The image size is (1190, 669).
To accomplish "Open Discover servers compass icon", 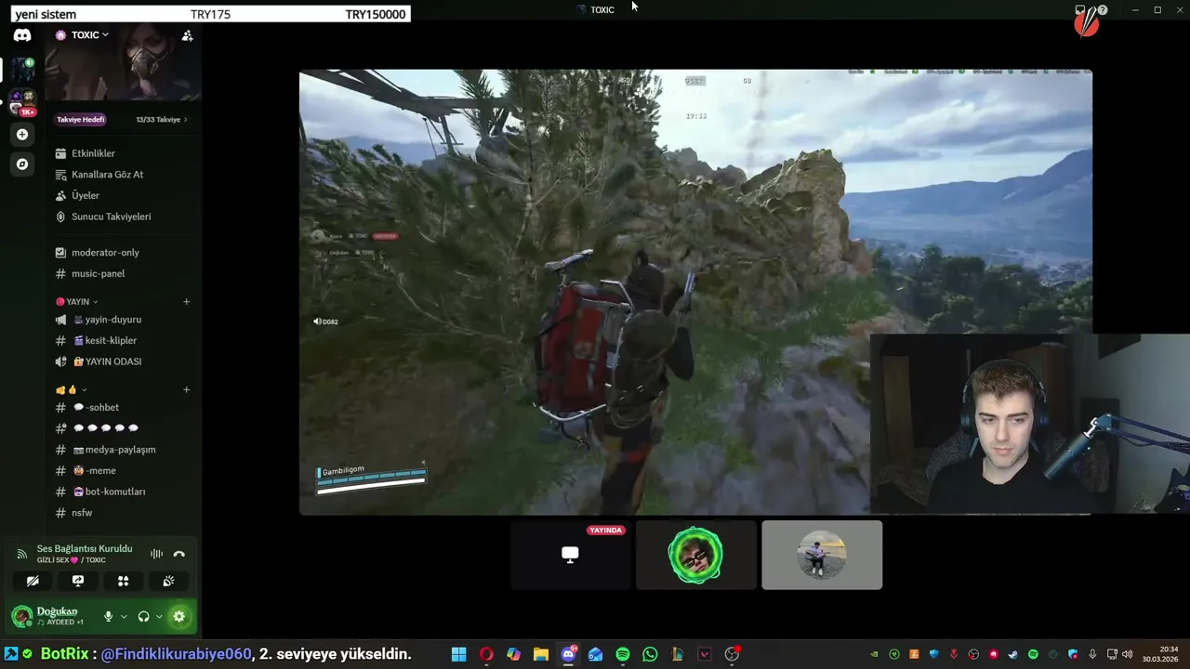I will pos(22,164).
